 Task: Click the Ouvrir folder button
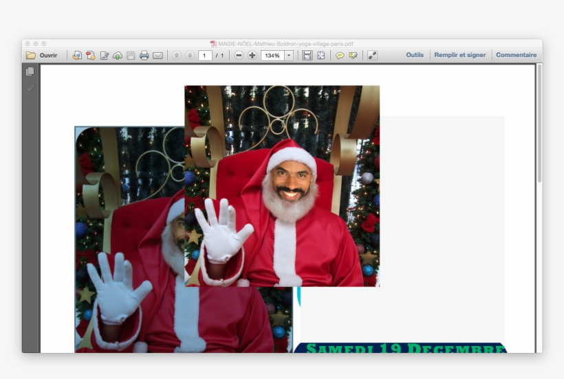click(x=41, y=55)
